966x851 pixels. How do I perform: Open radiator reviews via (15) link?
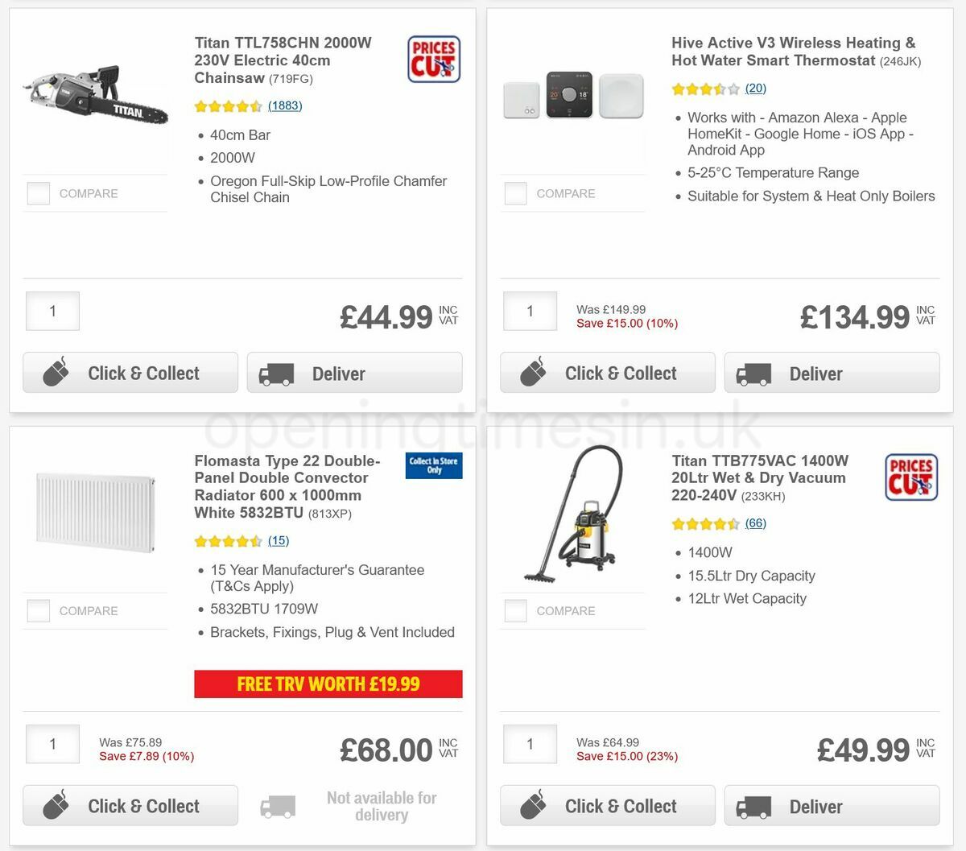278,540
